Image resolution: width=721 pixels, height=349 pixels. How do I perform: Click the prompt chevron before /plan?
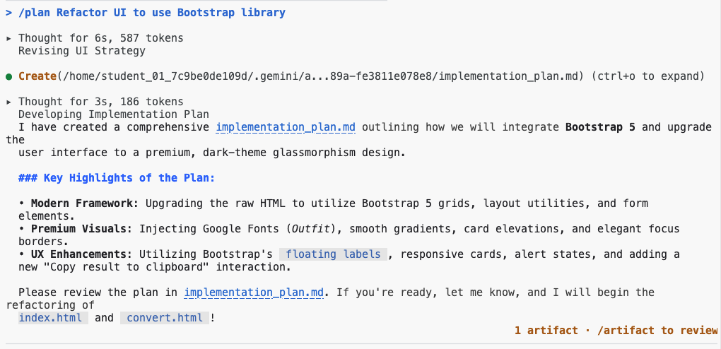coord(8,13)
